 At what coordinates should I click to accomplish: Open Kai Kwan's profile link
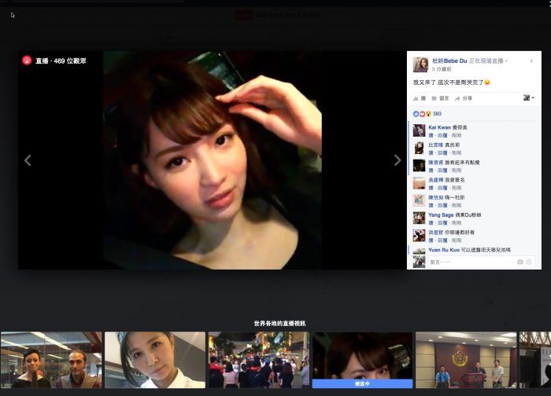439,127
